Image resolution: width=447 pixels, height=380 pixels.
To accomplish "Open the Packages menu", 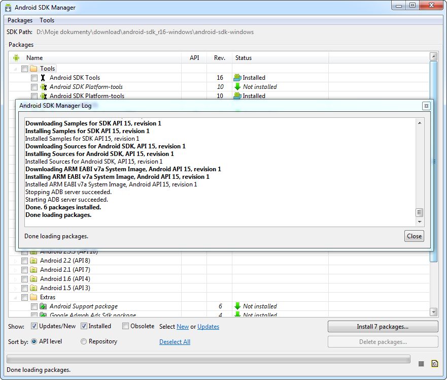I will point(20,20).
